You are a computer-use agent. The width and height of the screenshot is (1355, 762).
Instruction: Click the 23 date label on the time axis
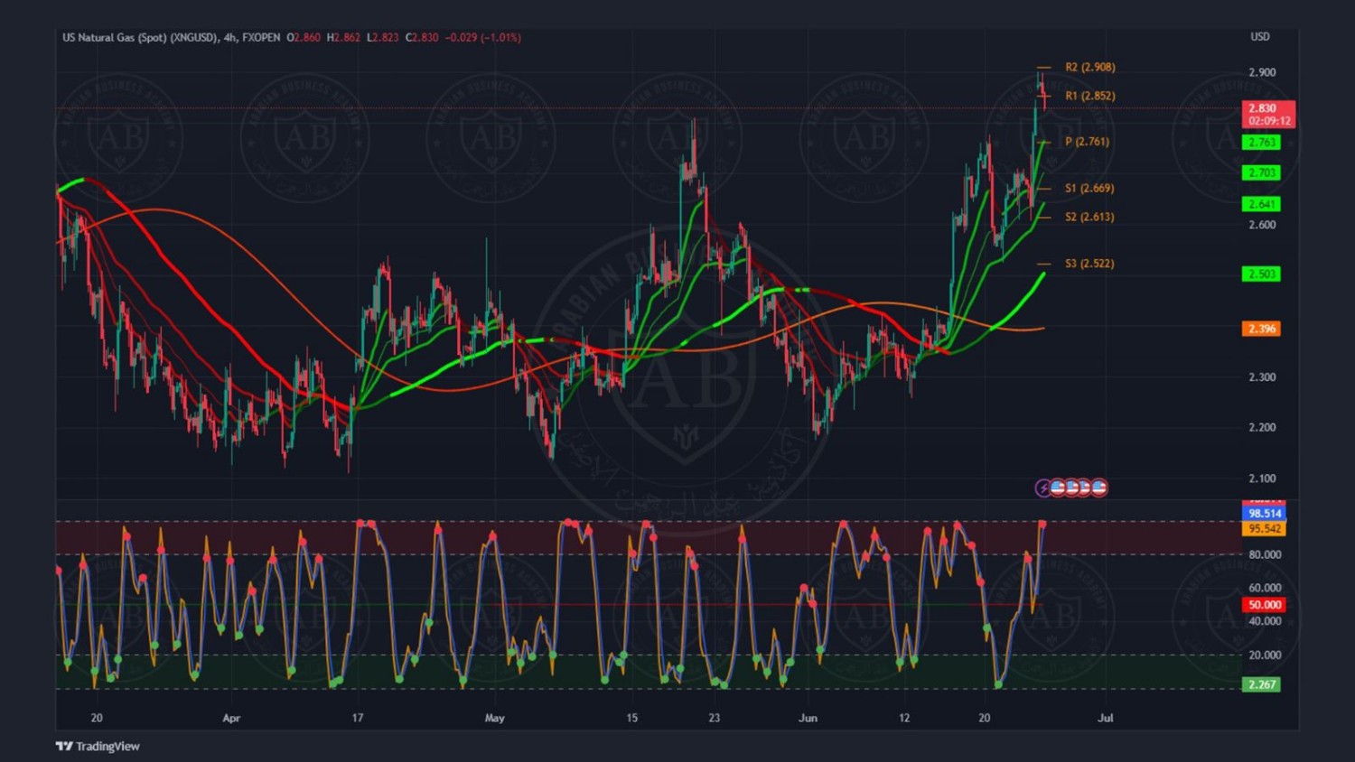click(x=715, y=719)
